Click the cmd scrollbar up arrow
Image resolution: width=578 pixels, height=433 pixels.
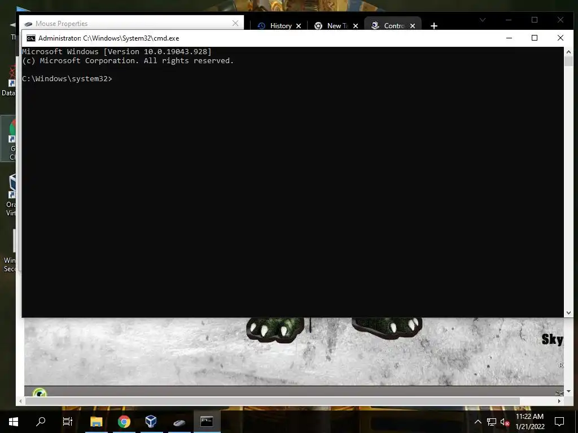click(x=568, y=52)
